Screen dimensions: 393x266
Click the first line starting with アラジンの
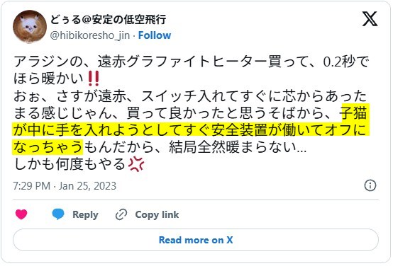(x=192, y=62)
